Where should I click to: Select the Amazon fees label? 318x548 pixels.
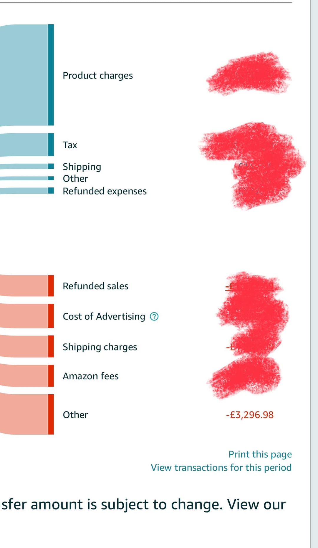click(91, 376)
